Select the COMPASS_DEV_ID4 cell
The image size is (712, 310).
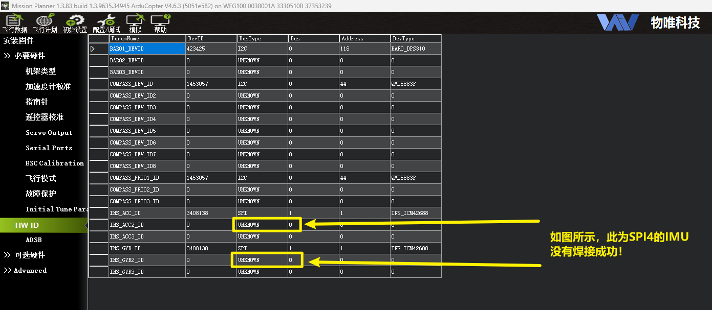tap(147, 119)
